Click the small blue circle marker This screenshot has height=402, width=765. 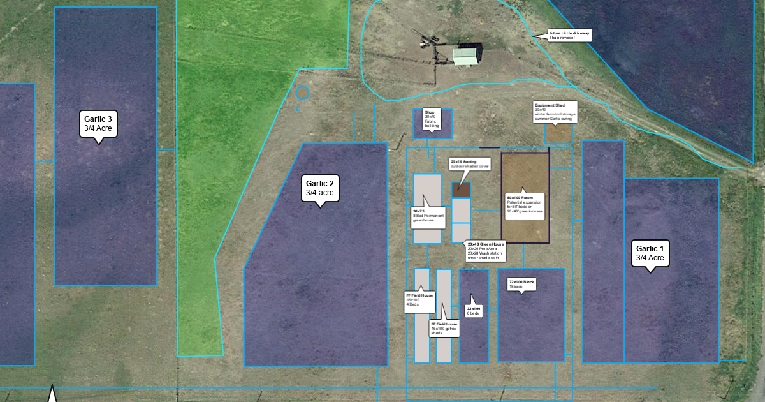303,93
